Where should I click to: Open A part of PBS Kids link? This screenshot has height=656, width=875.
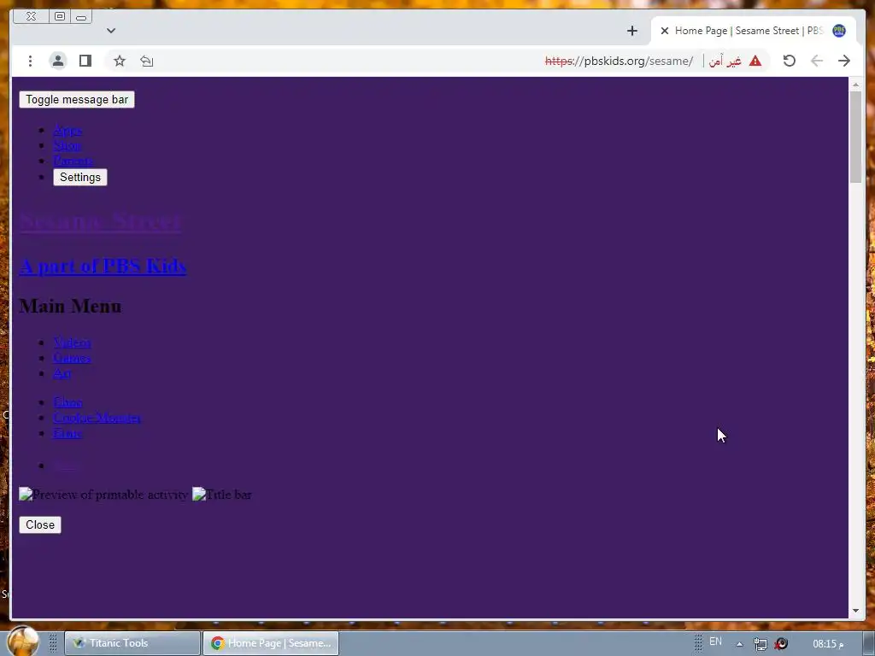point(103,266)
